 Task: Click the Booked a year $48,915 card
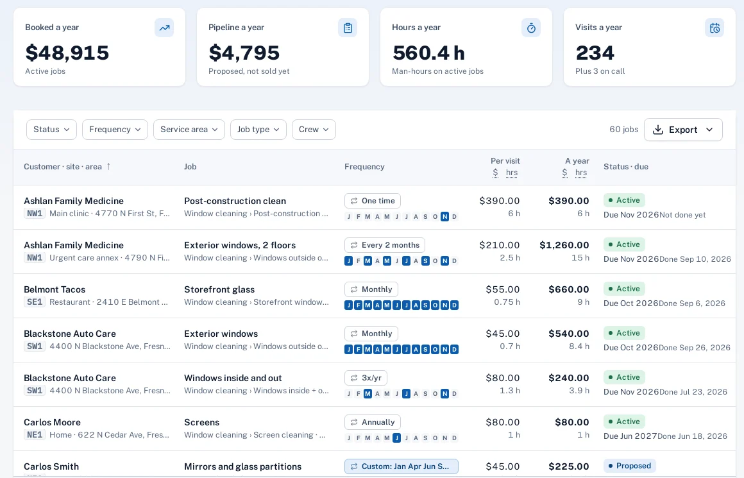[99, 47]
